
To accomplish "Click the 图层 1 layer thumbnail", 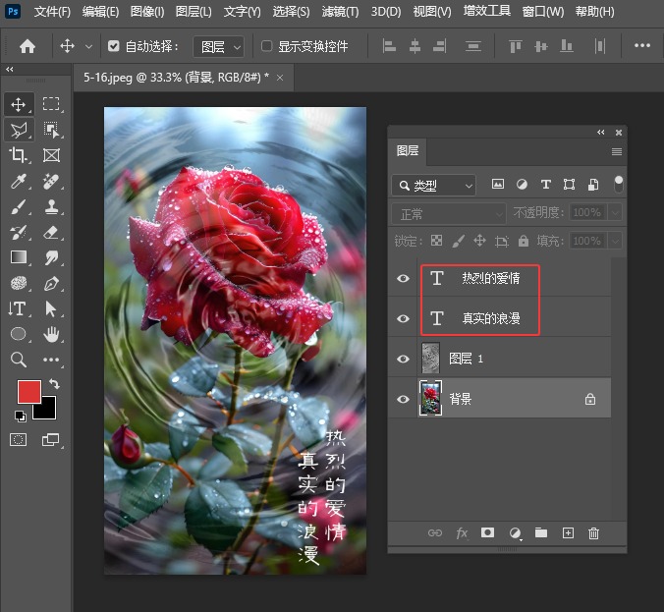I will click(x=430, y=359).
